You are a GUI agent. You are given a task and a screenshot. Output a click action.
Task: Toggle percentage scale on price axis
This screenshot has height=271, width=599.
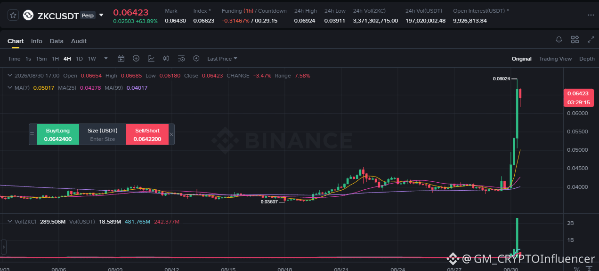pos(577,269)
